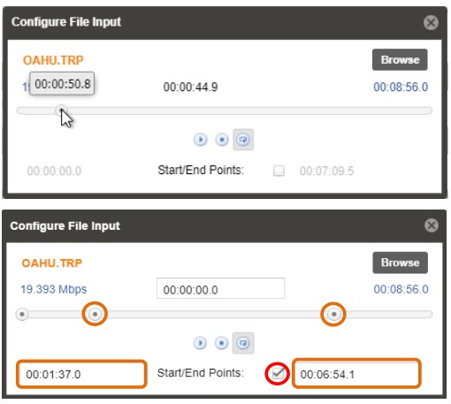Viewport: 451px width, 404px height.
Task: Uncheck the red-circled Start/End Points checkbox
Action: [278, 374]
